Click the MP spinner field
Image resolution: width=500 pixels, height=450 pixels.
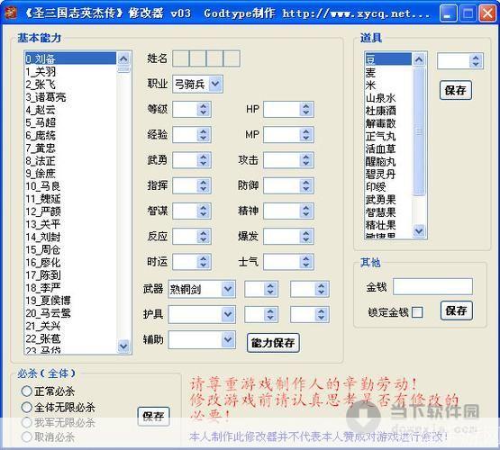[288, 135]
